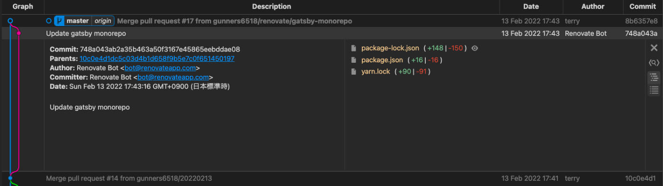Screen dimensions: 663x186
Task: Click the Date column header
Action: 531,7
